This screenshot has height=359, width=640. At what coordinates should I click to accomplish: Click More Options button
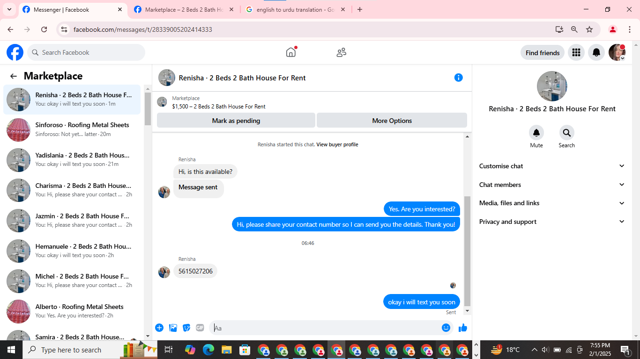tap(392, 121)
